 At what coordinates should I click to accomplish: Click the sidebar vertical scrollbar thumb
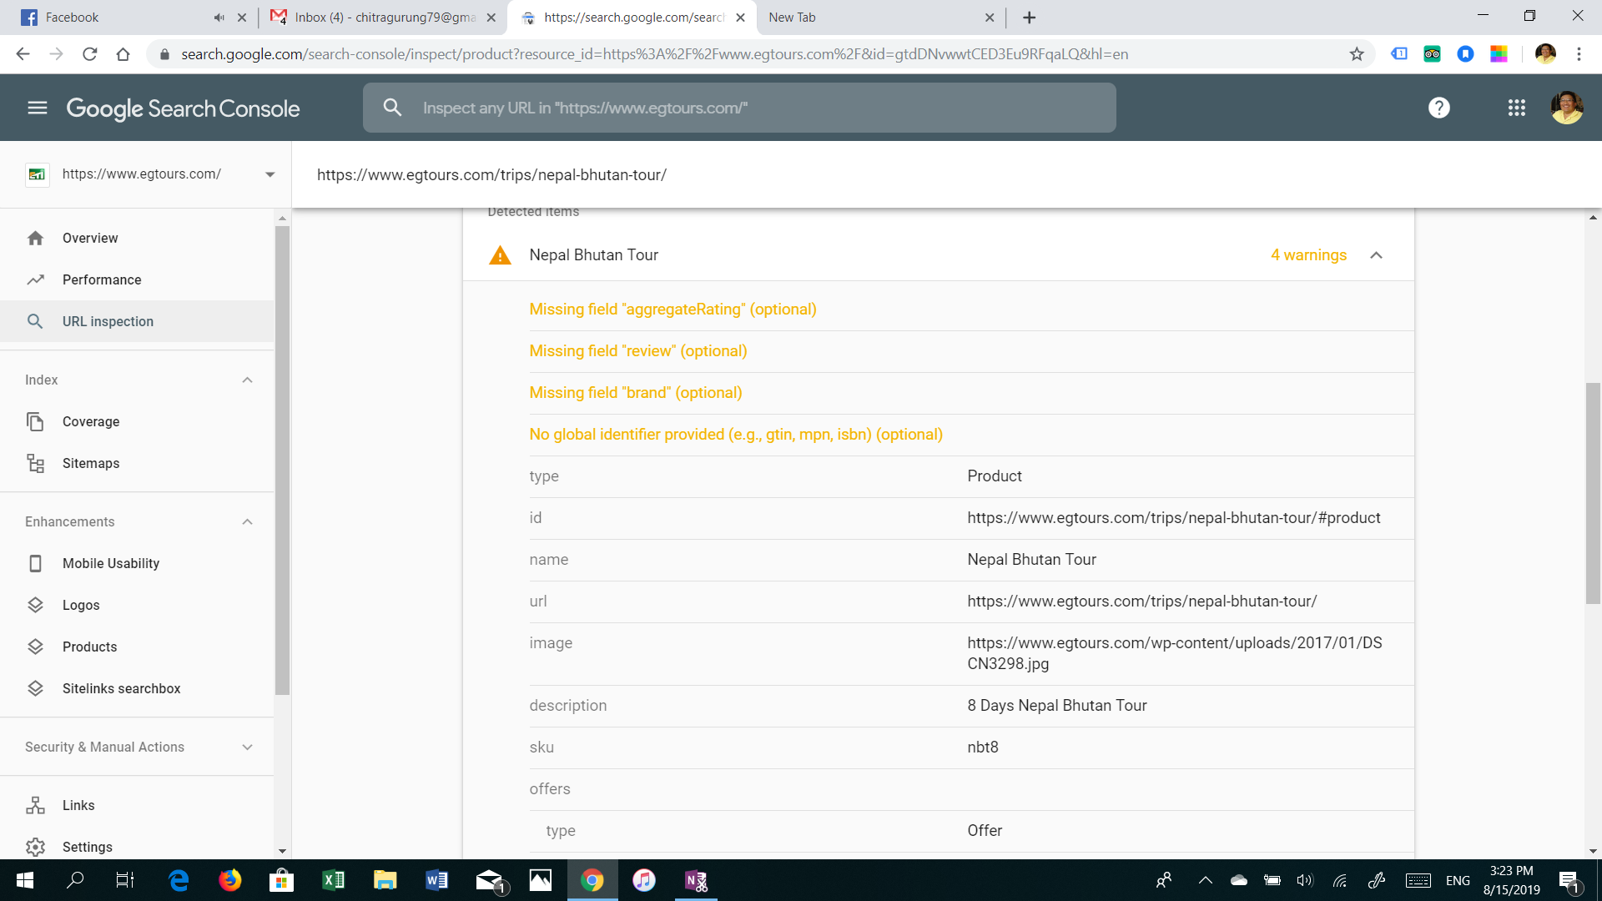(282, 460)
